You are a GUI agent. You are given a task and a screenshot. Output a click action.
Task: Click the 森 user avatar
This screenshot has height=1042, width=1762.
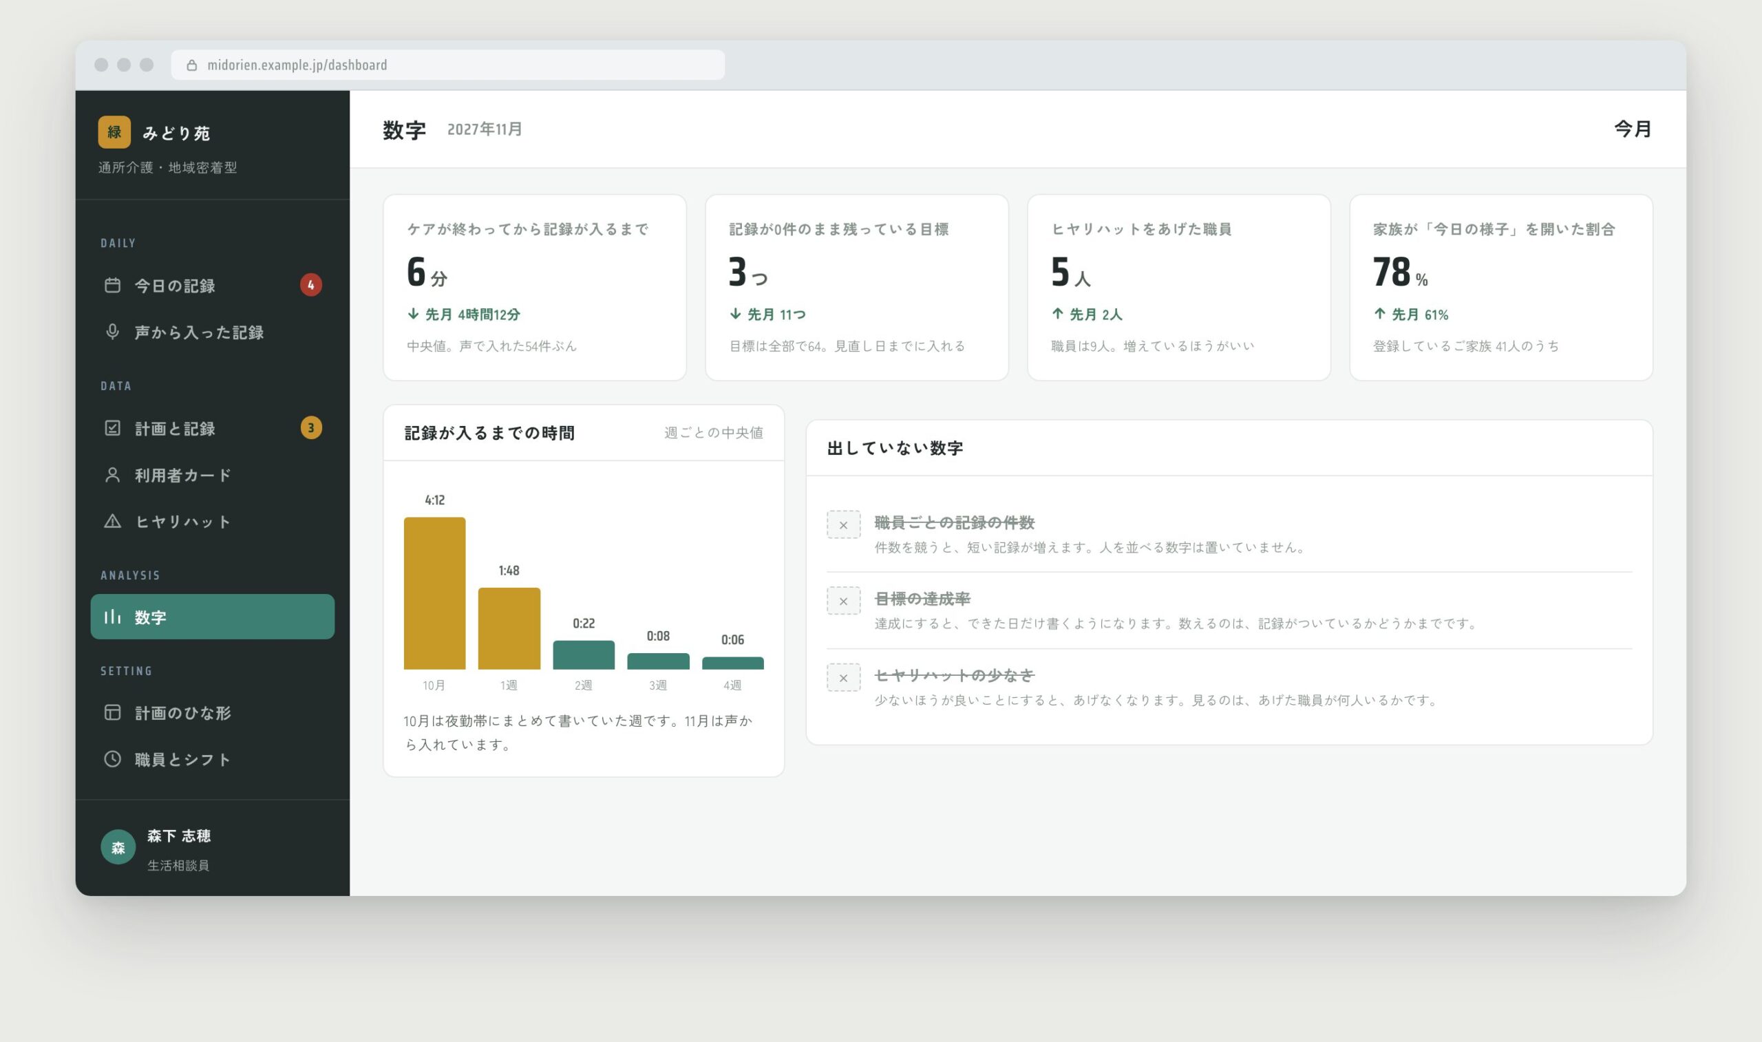click(x=118, y=847)
